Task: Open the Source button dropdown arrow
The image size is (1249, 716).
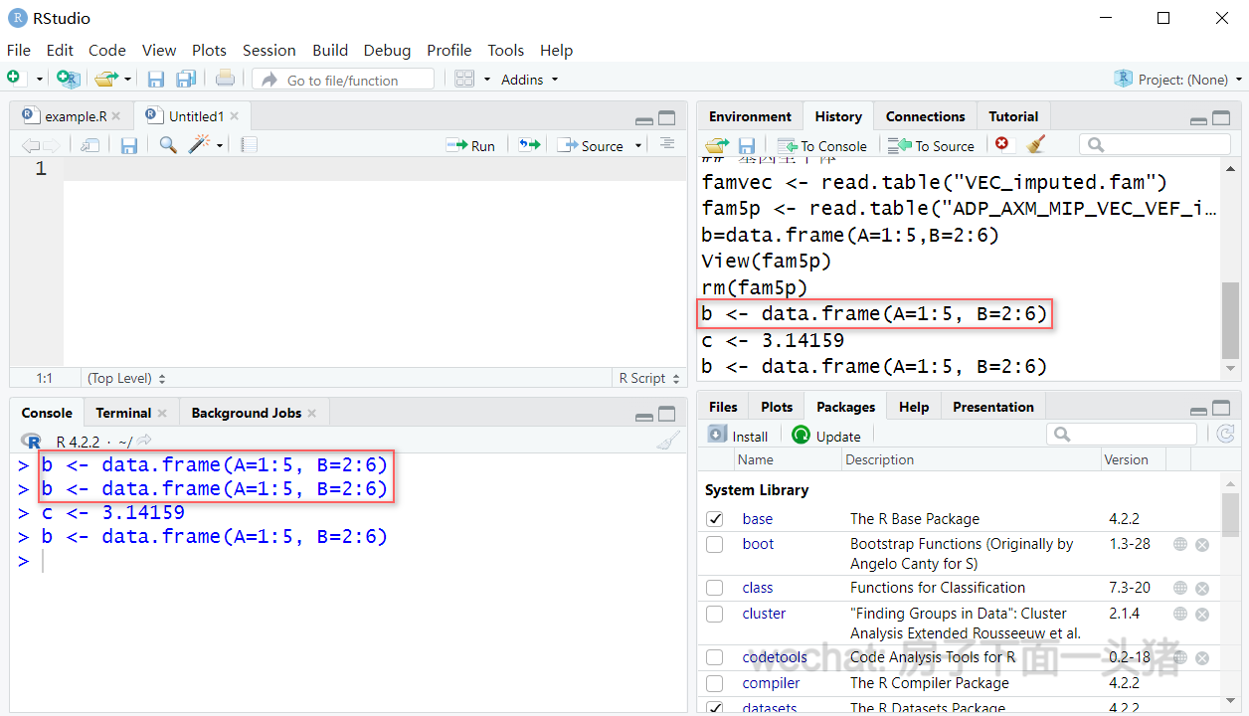Action: coord(636,144)
